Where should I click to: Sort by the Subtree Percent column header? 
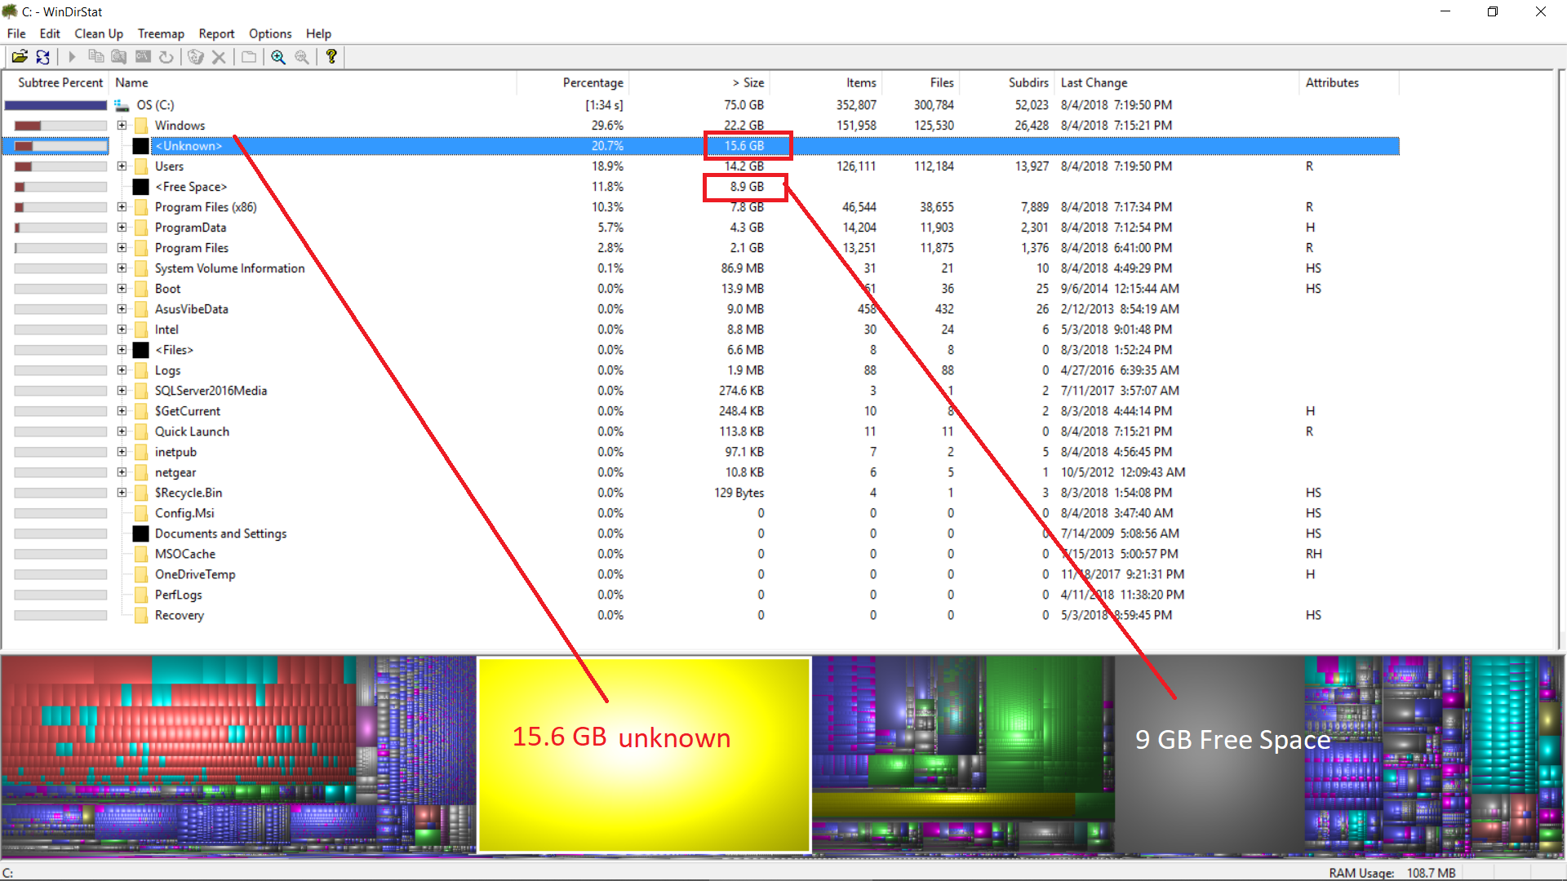[x=57, y=82]
